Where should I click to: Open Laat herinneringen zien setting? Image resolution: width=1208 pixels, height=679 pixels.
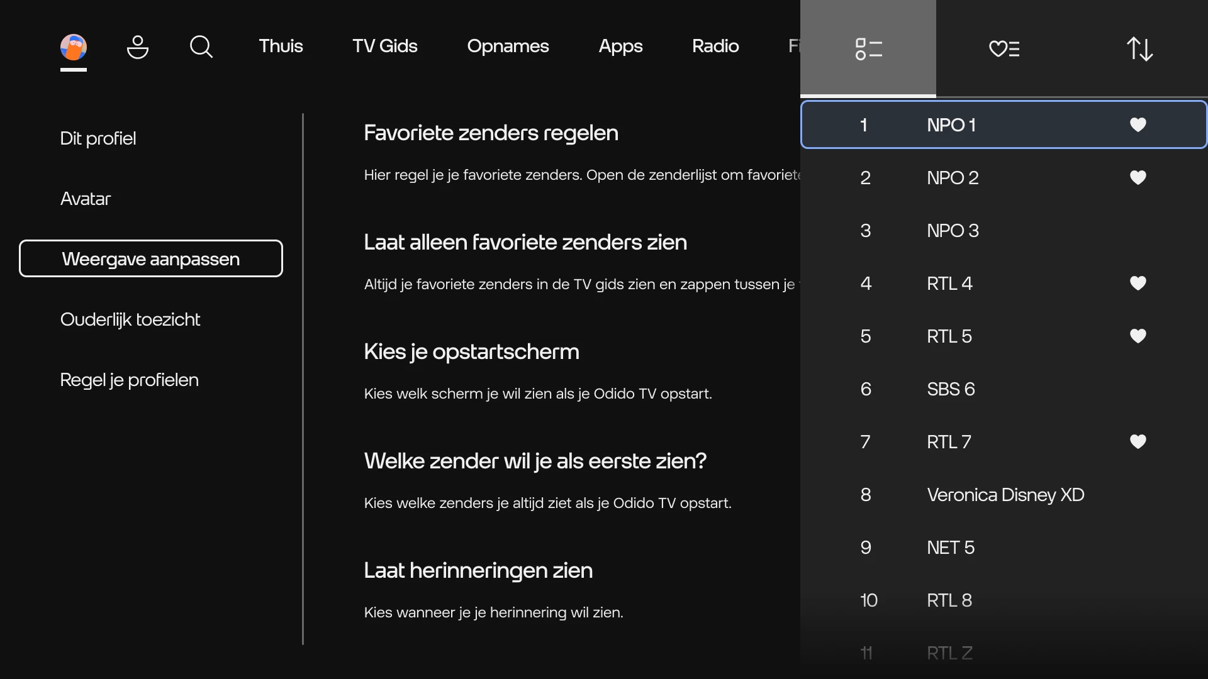[x=478, y=570]
